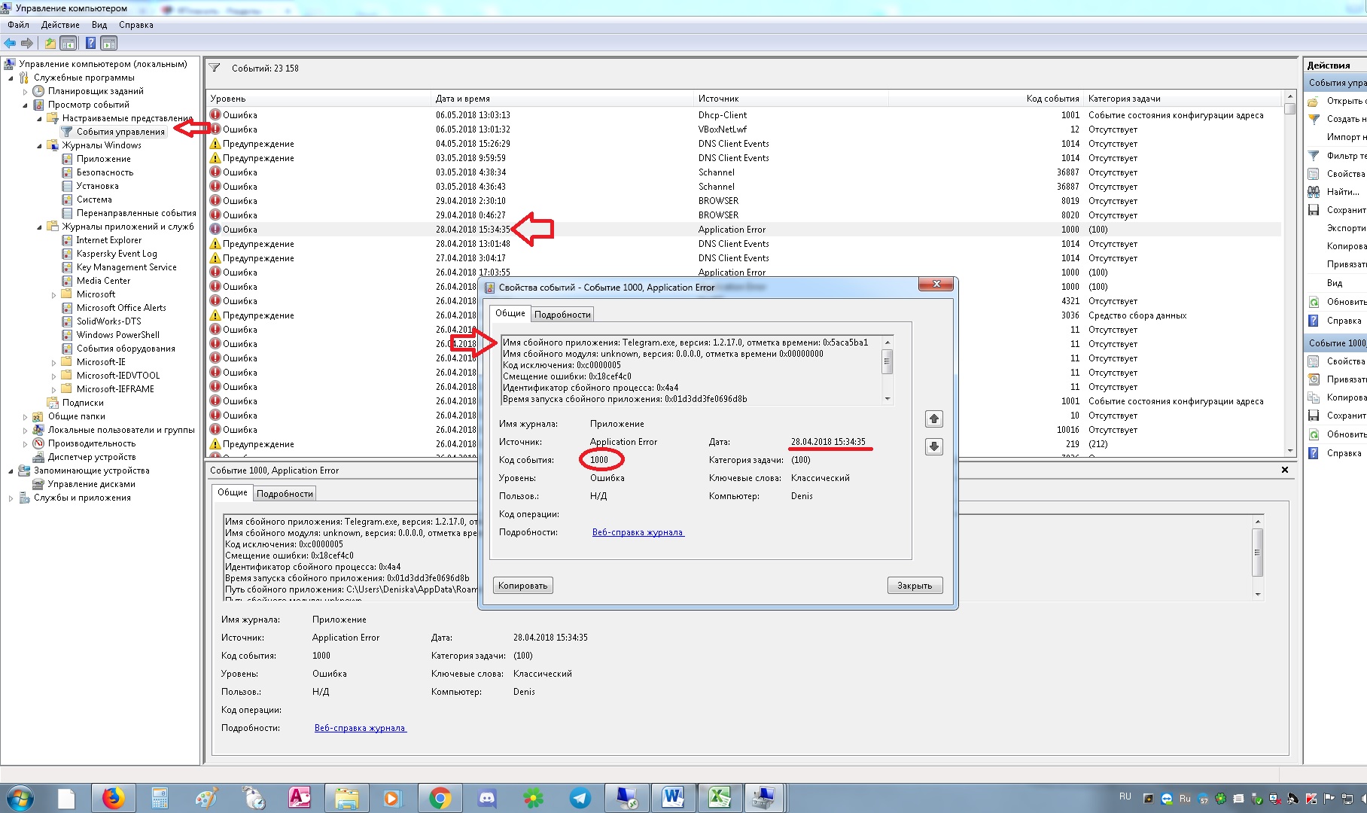This screenshot has height=813, width=1367.
Task: Collapse the Журналы Windows tree node
Action: tap(40, 145)
